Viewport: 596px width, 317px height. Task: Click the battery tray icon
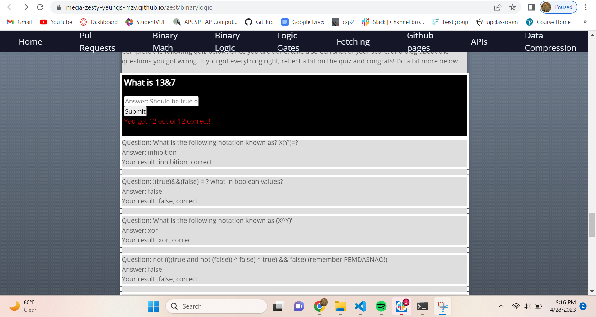click(539, 306)
